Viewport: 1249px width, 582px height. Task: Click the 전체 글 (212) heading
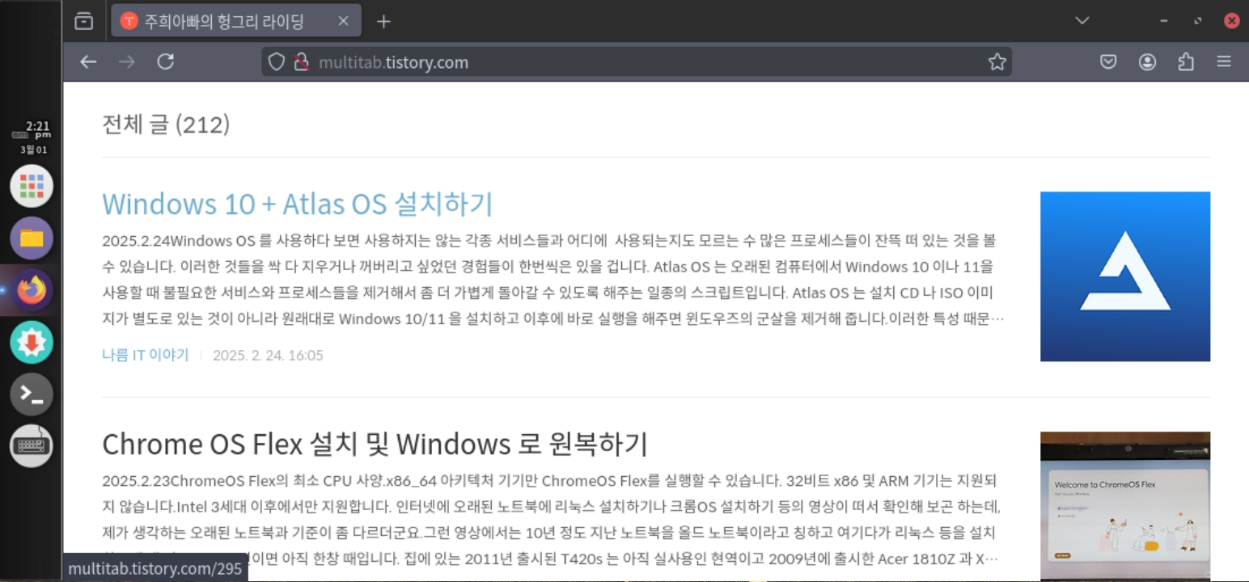coord(166,124)
